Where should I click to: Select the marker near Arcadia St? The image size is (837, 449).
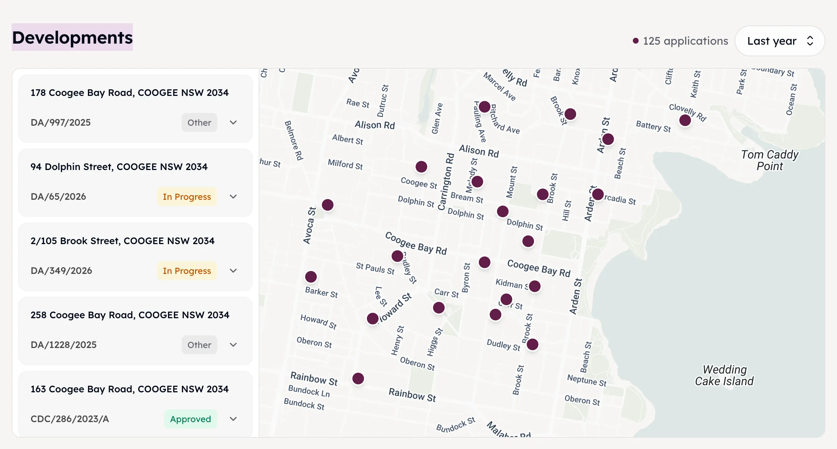pos(598,194)
